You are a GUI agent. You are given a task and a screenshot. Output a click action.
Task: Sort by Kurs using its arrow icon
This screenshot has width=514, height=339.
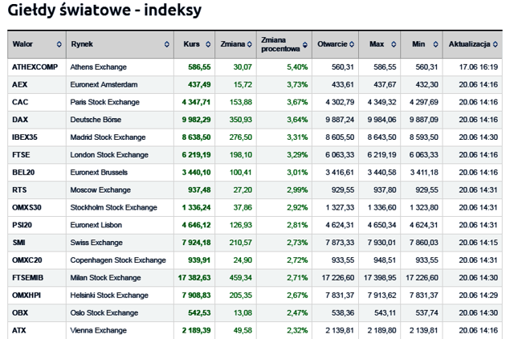[x=209, y=44]
